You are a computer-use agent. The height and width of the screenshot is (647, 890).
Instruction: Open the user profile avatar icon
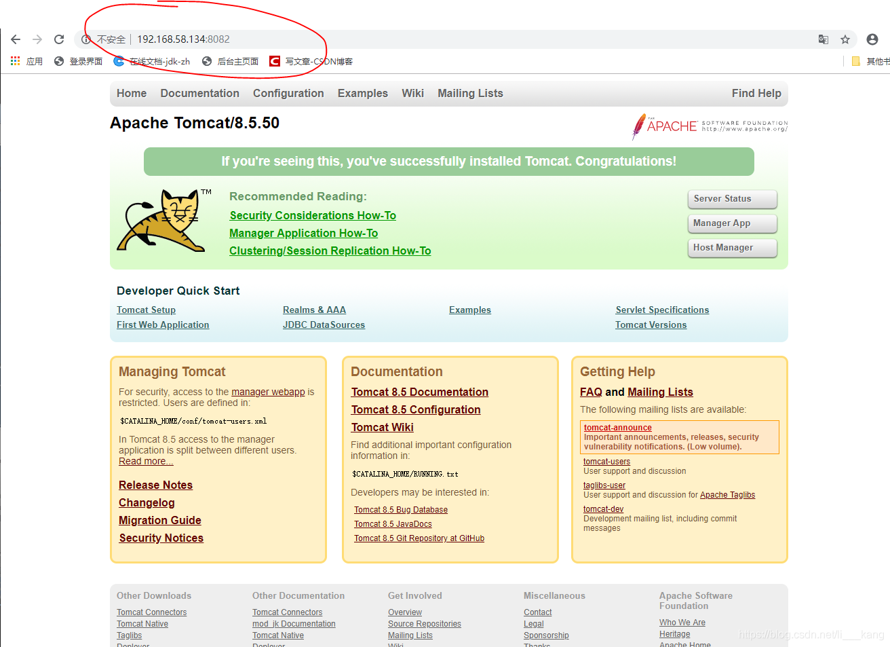[x=872, y=39]
